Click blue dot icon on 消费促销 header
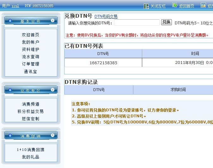Viewport: 213px width, 168px height. (10, 135)
